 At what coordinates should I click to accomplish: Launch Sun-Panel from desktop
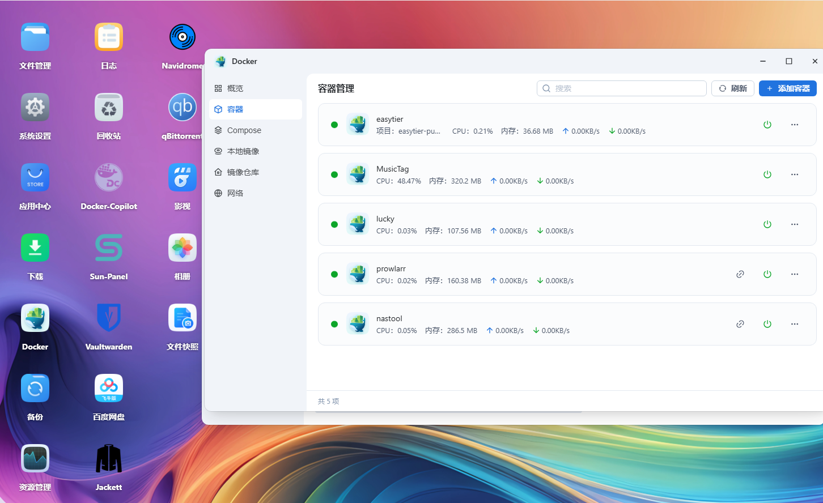coord(109,248)
